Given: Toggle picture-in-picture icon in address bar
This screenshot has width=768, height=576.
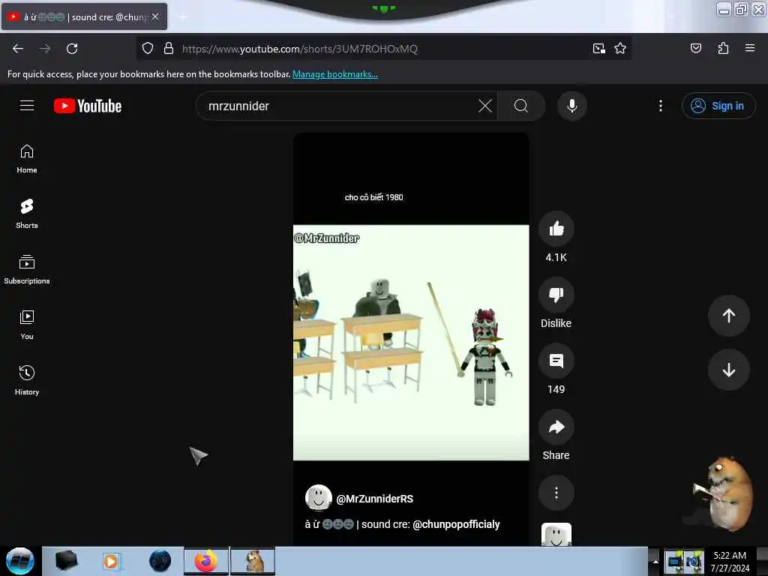Looking at the screenshot, I should click(599, 49).
